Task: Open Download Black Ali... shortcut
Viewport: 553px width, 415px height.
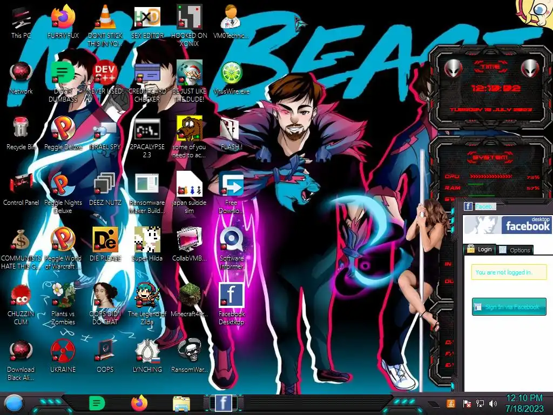Action: coord(21,360)
